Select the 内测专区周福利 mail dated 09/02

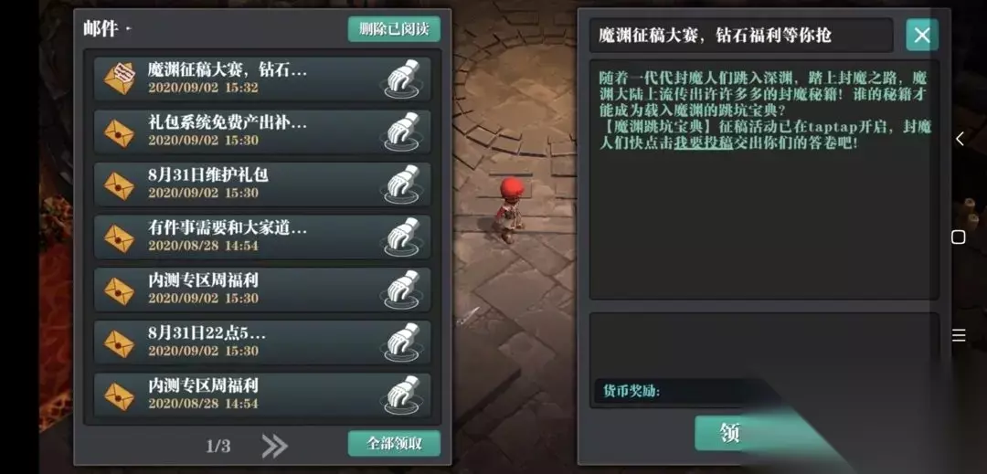point(262,290)
